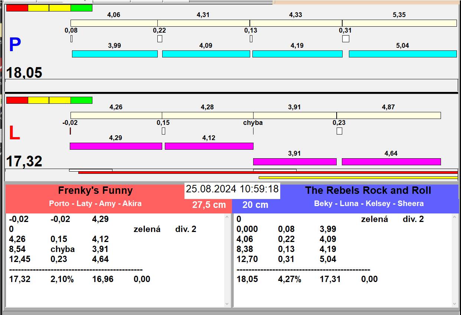Select the cyan 3,99 run bar

pyautogui.click(x=114, y=54)
